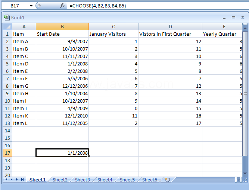Click the 'Item' header cell in A1
This screenshot has height=190, width=249.
click(x=24, y=34)
